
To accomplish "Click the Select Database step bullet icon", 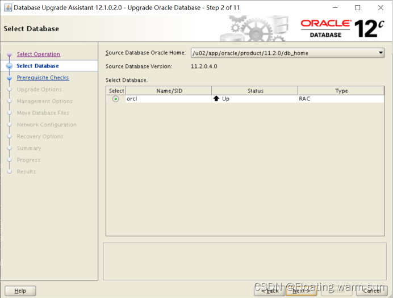I will click(x=10, y=66).
